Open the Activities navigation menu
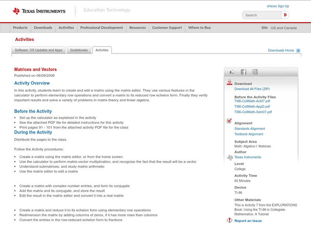The image size is (311, 225). (x=66, y=28)
